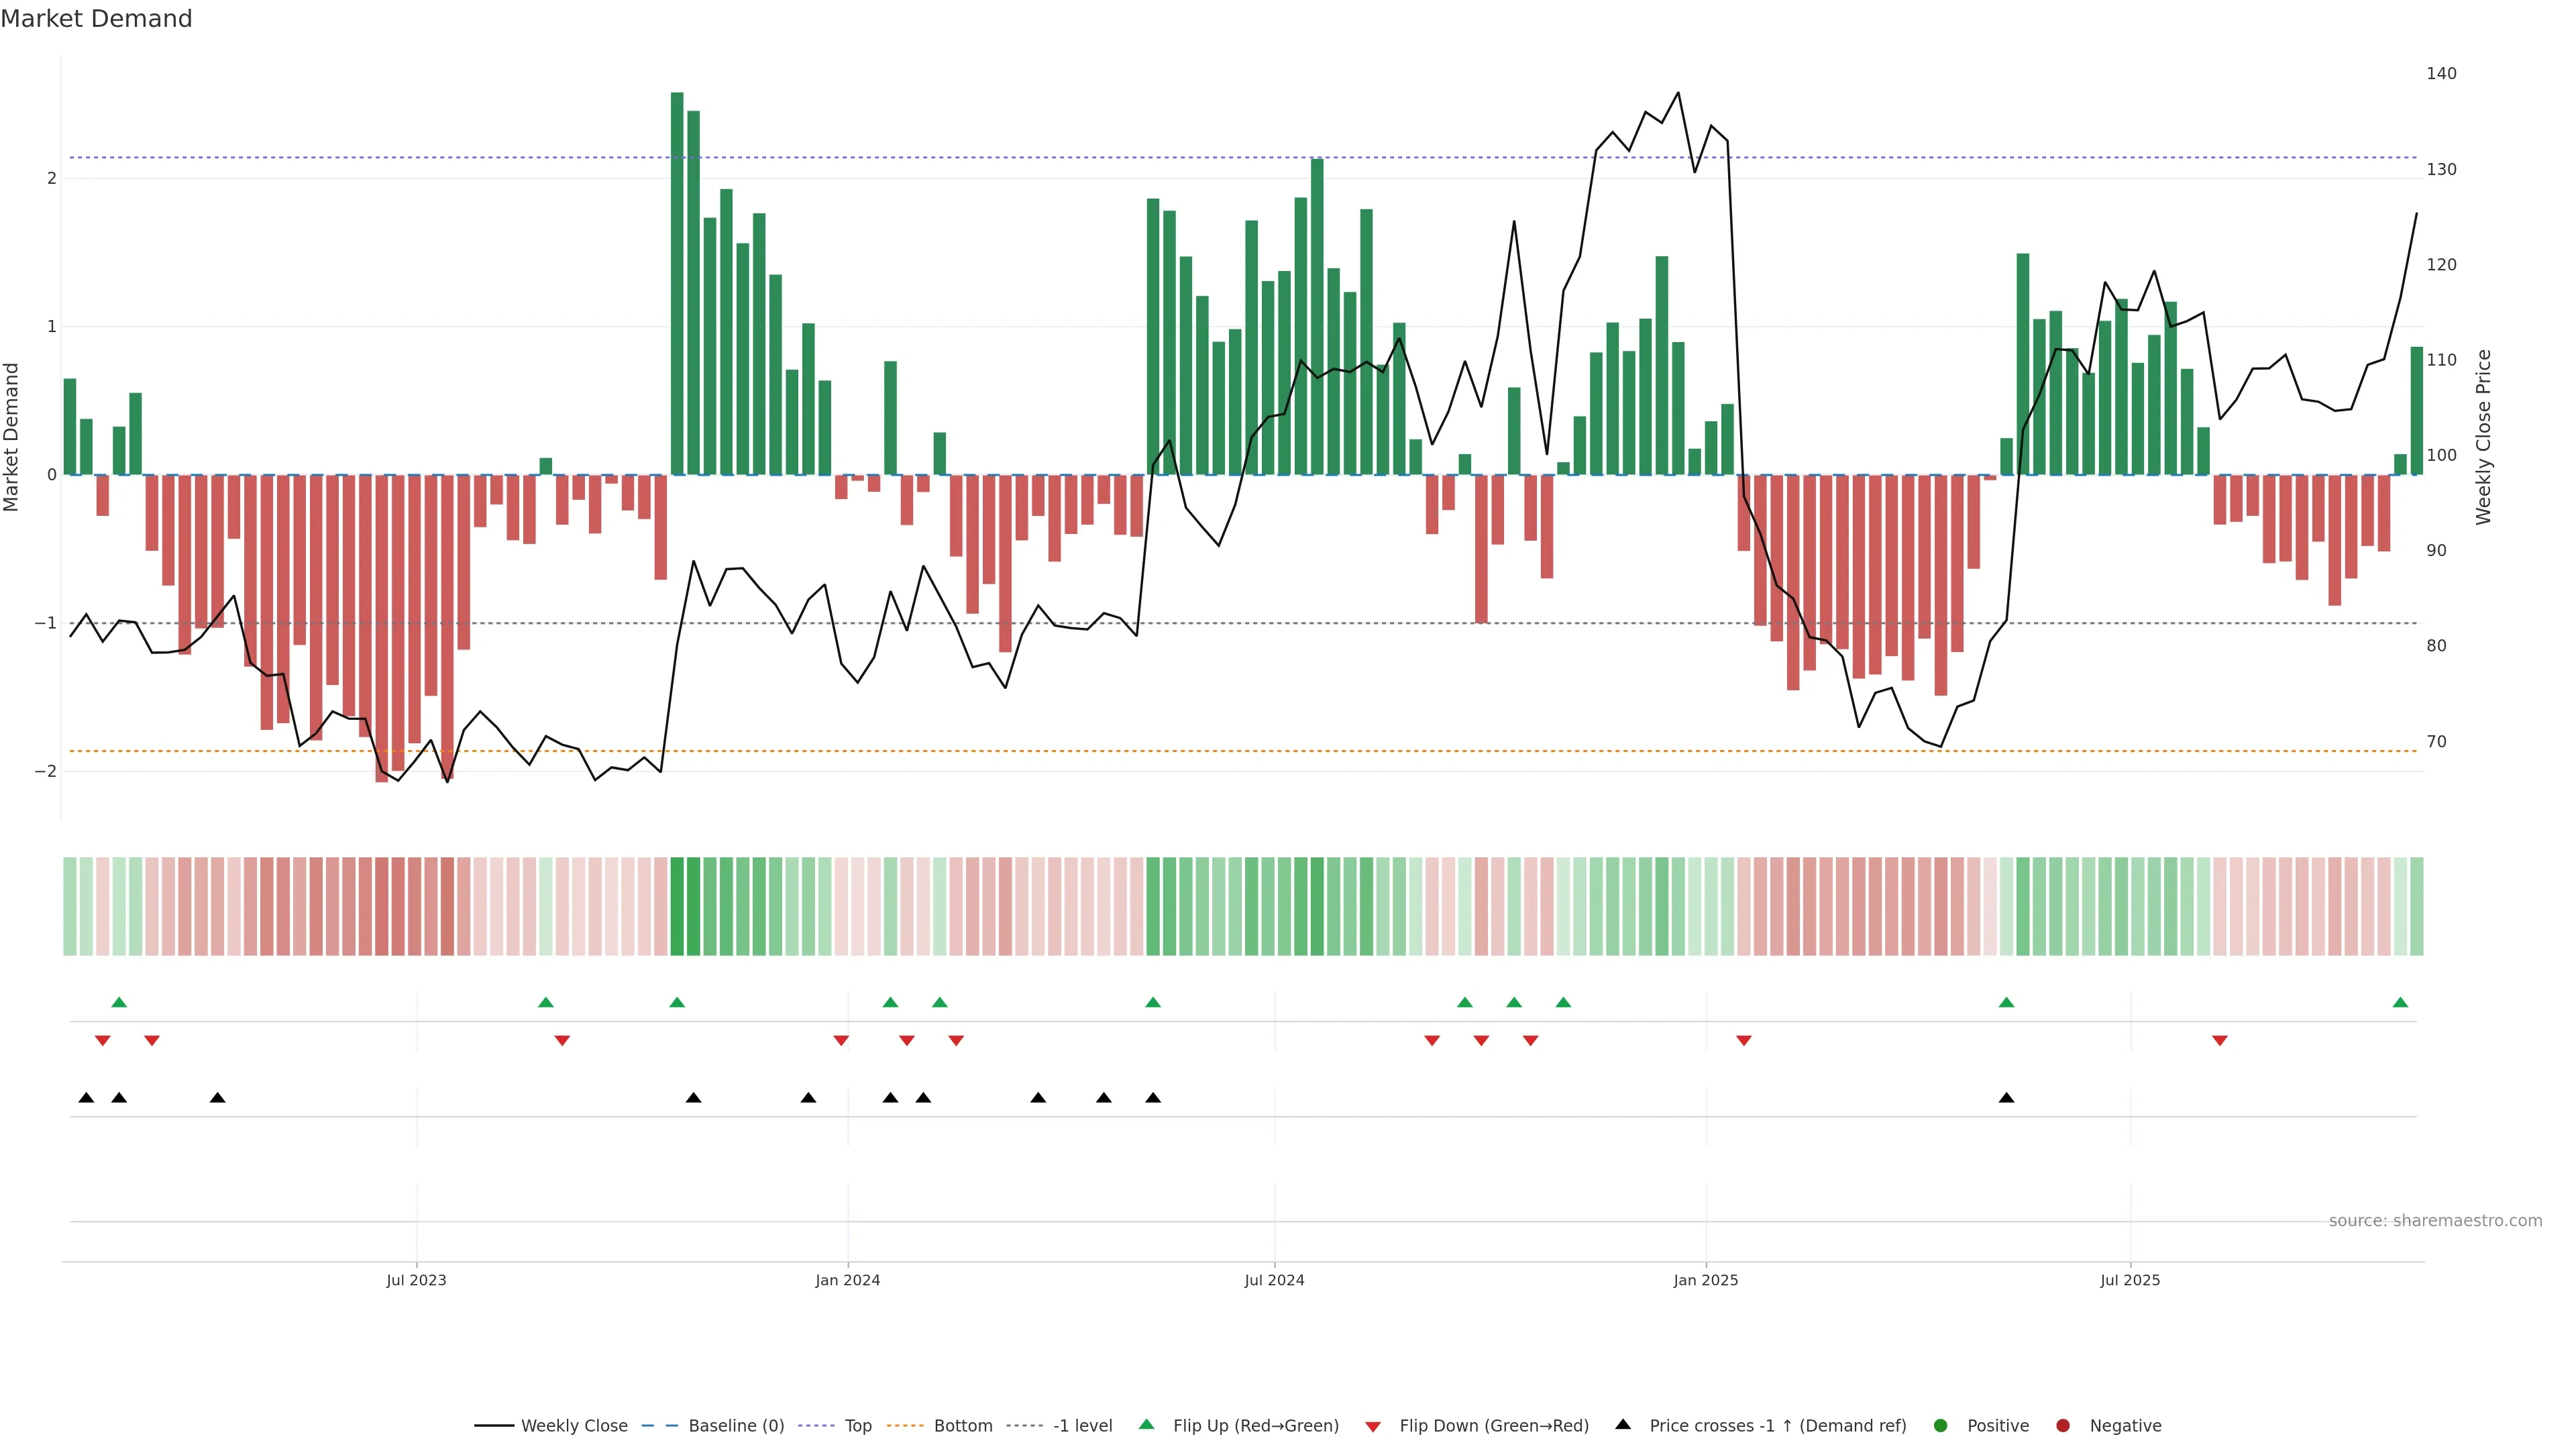Click the red Negative legend dot
This screenshot has height=1449, width=2576.
tap(2063, 1426)
